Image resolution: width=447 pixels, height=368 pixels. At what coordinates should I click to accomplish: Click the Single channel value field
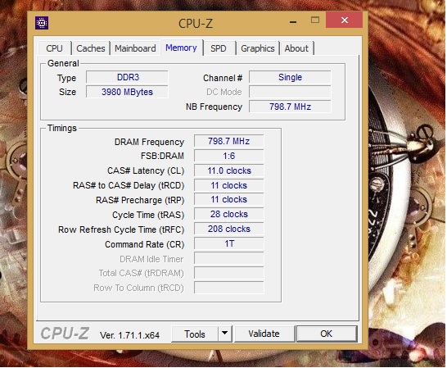[x=290, y=77]
